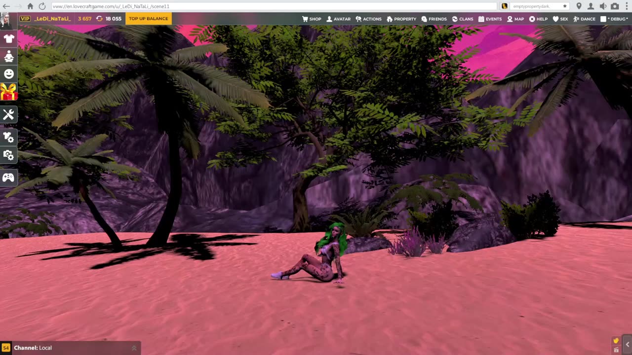Click the person profile icon in browser bar

coord(591,6)
